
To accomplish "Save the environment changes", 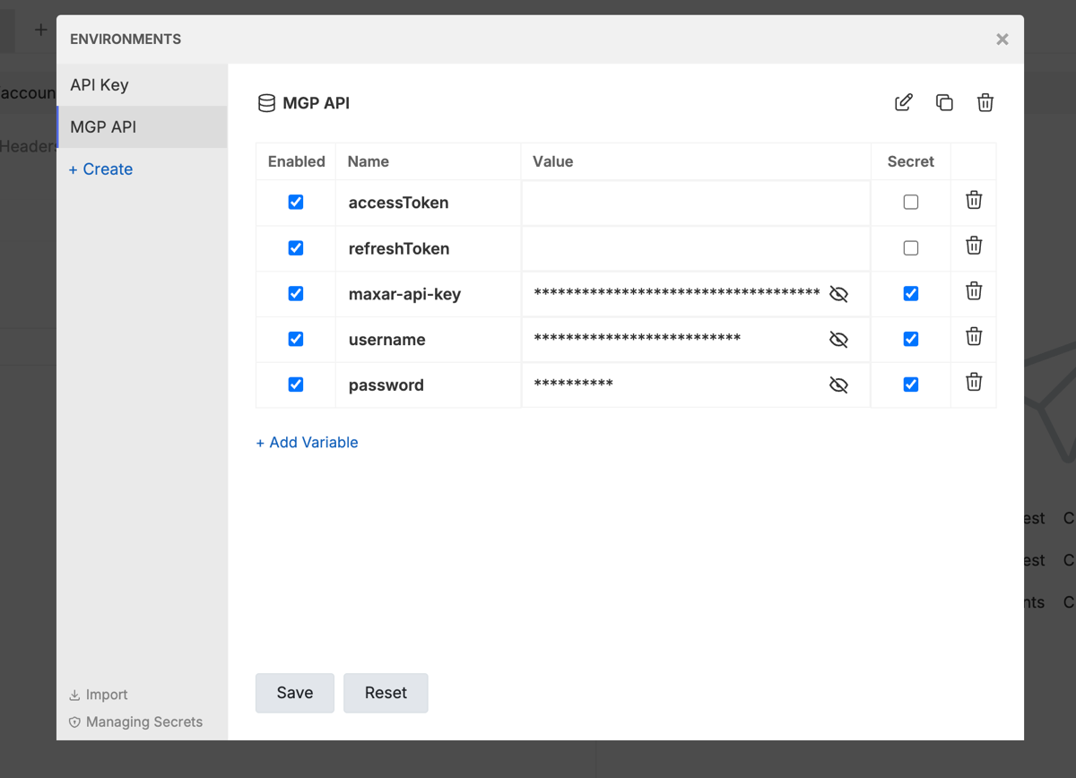I will 295,693.
